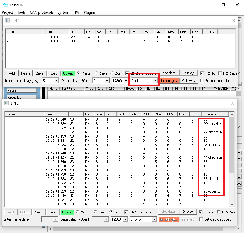Image resolution: width=244 pixels, height=233 pixels.
Task: Open the CAN protocols menu
Action: 42,12
